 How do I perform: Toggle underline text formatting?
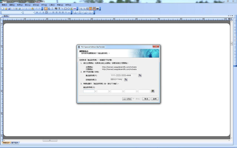click(x=43, y=12)
